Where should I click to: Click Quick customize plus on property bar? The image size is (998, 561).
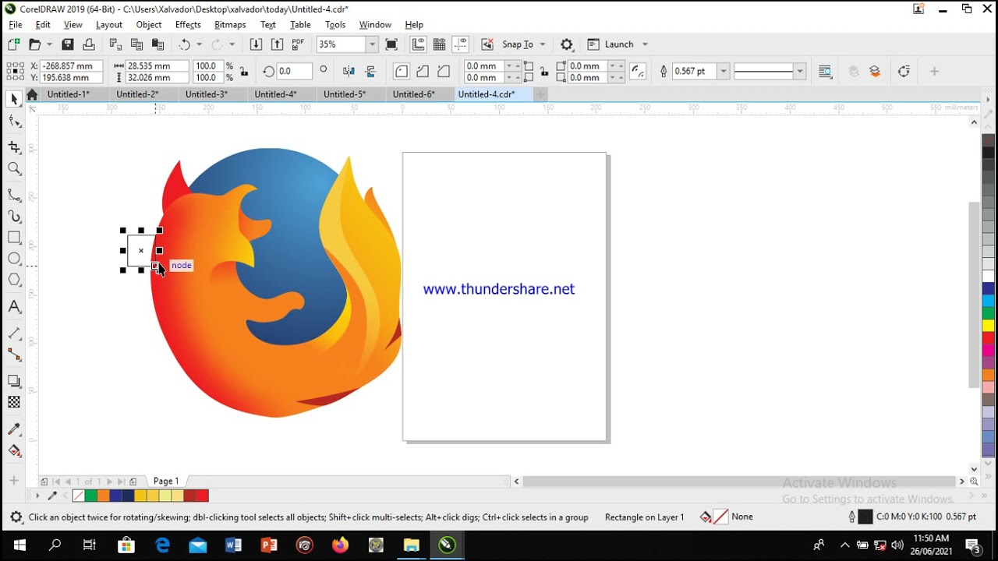click(934, 72)
